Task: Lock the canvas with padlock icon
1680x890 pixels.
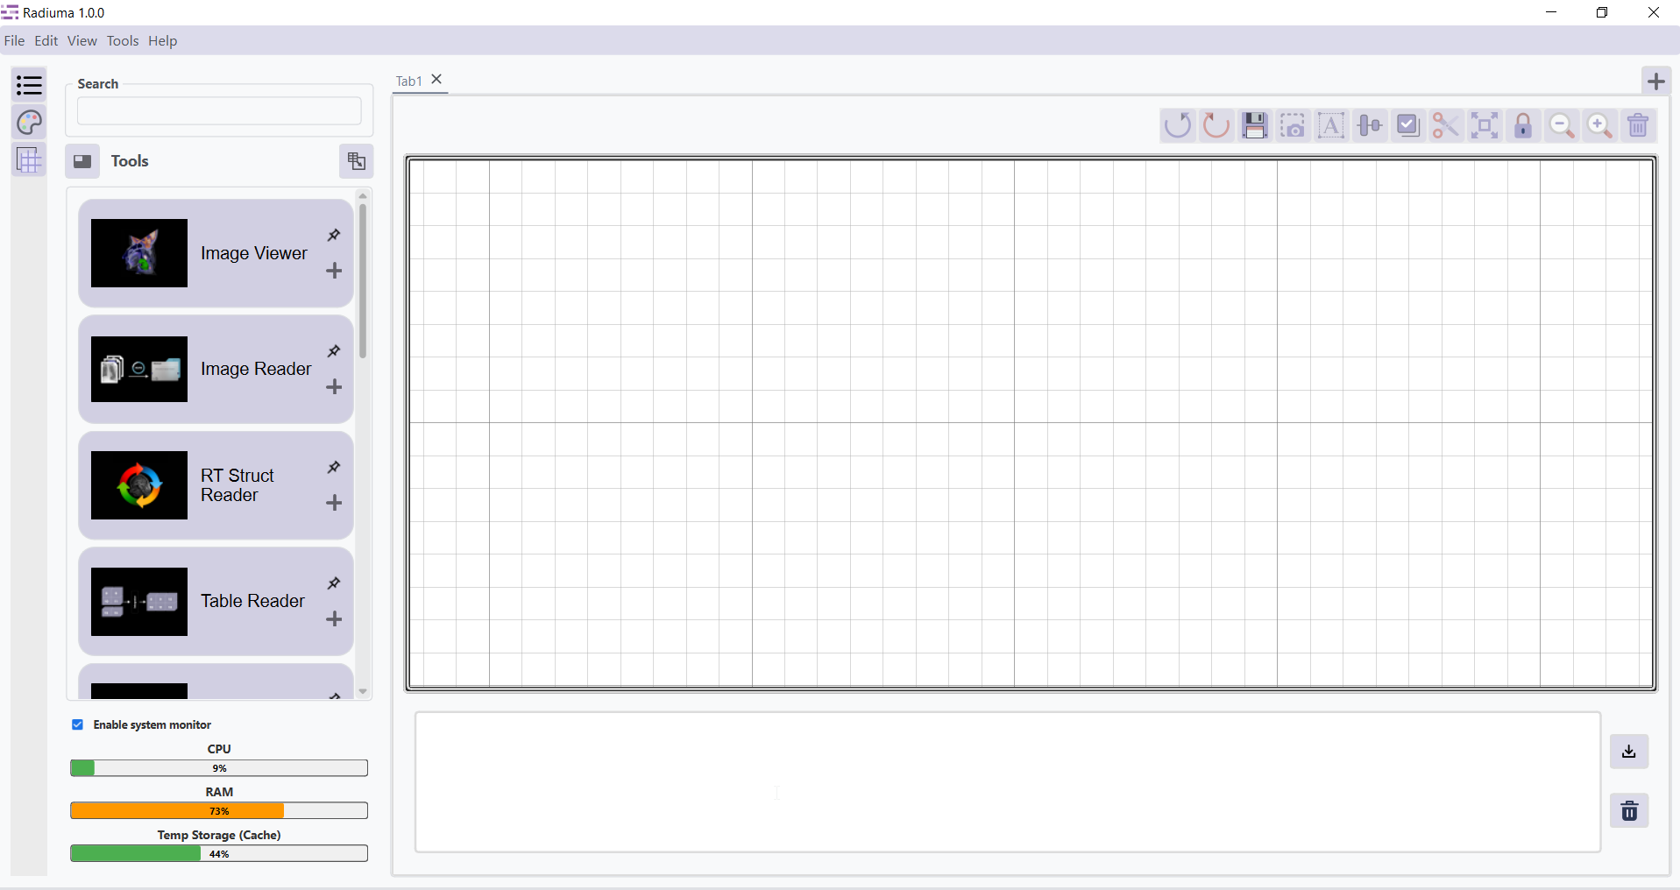Action: 1523,125
